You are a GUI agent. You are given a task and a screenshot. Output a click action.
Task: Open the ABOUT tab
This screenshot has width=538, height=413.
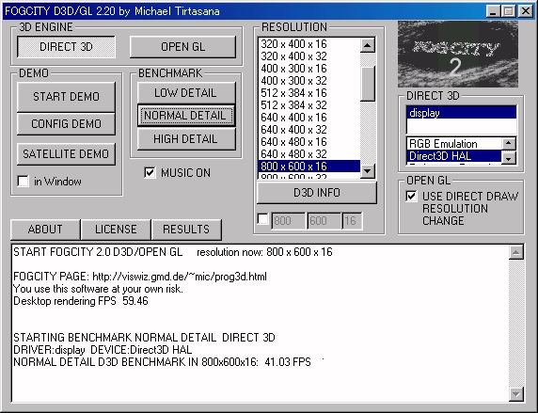(x=45, y=230)
